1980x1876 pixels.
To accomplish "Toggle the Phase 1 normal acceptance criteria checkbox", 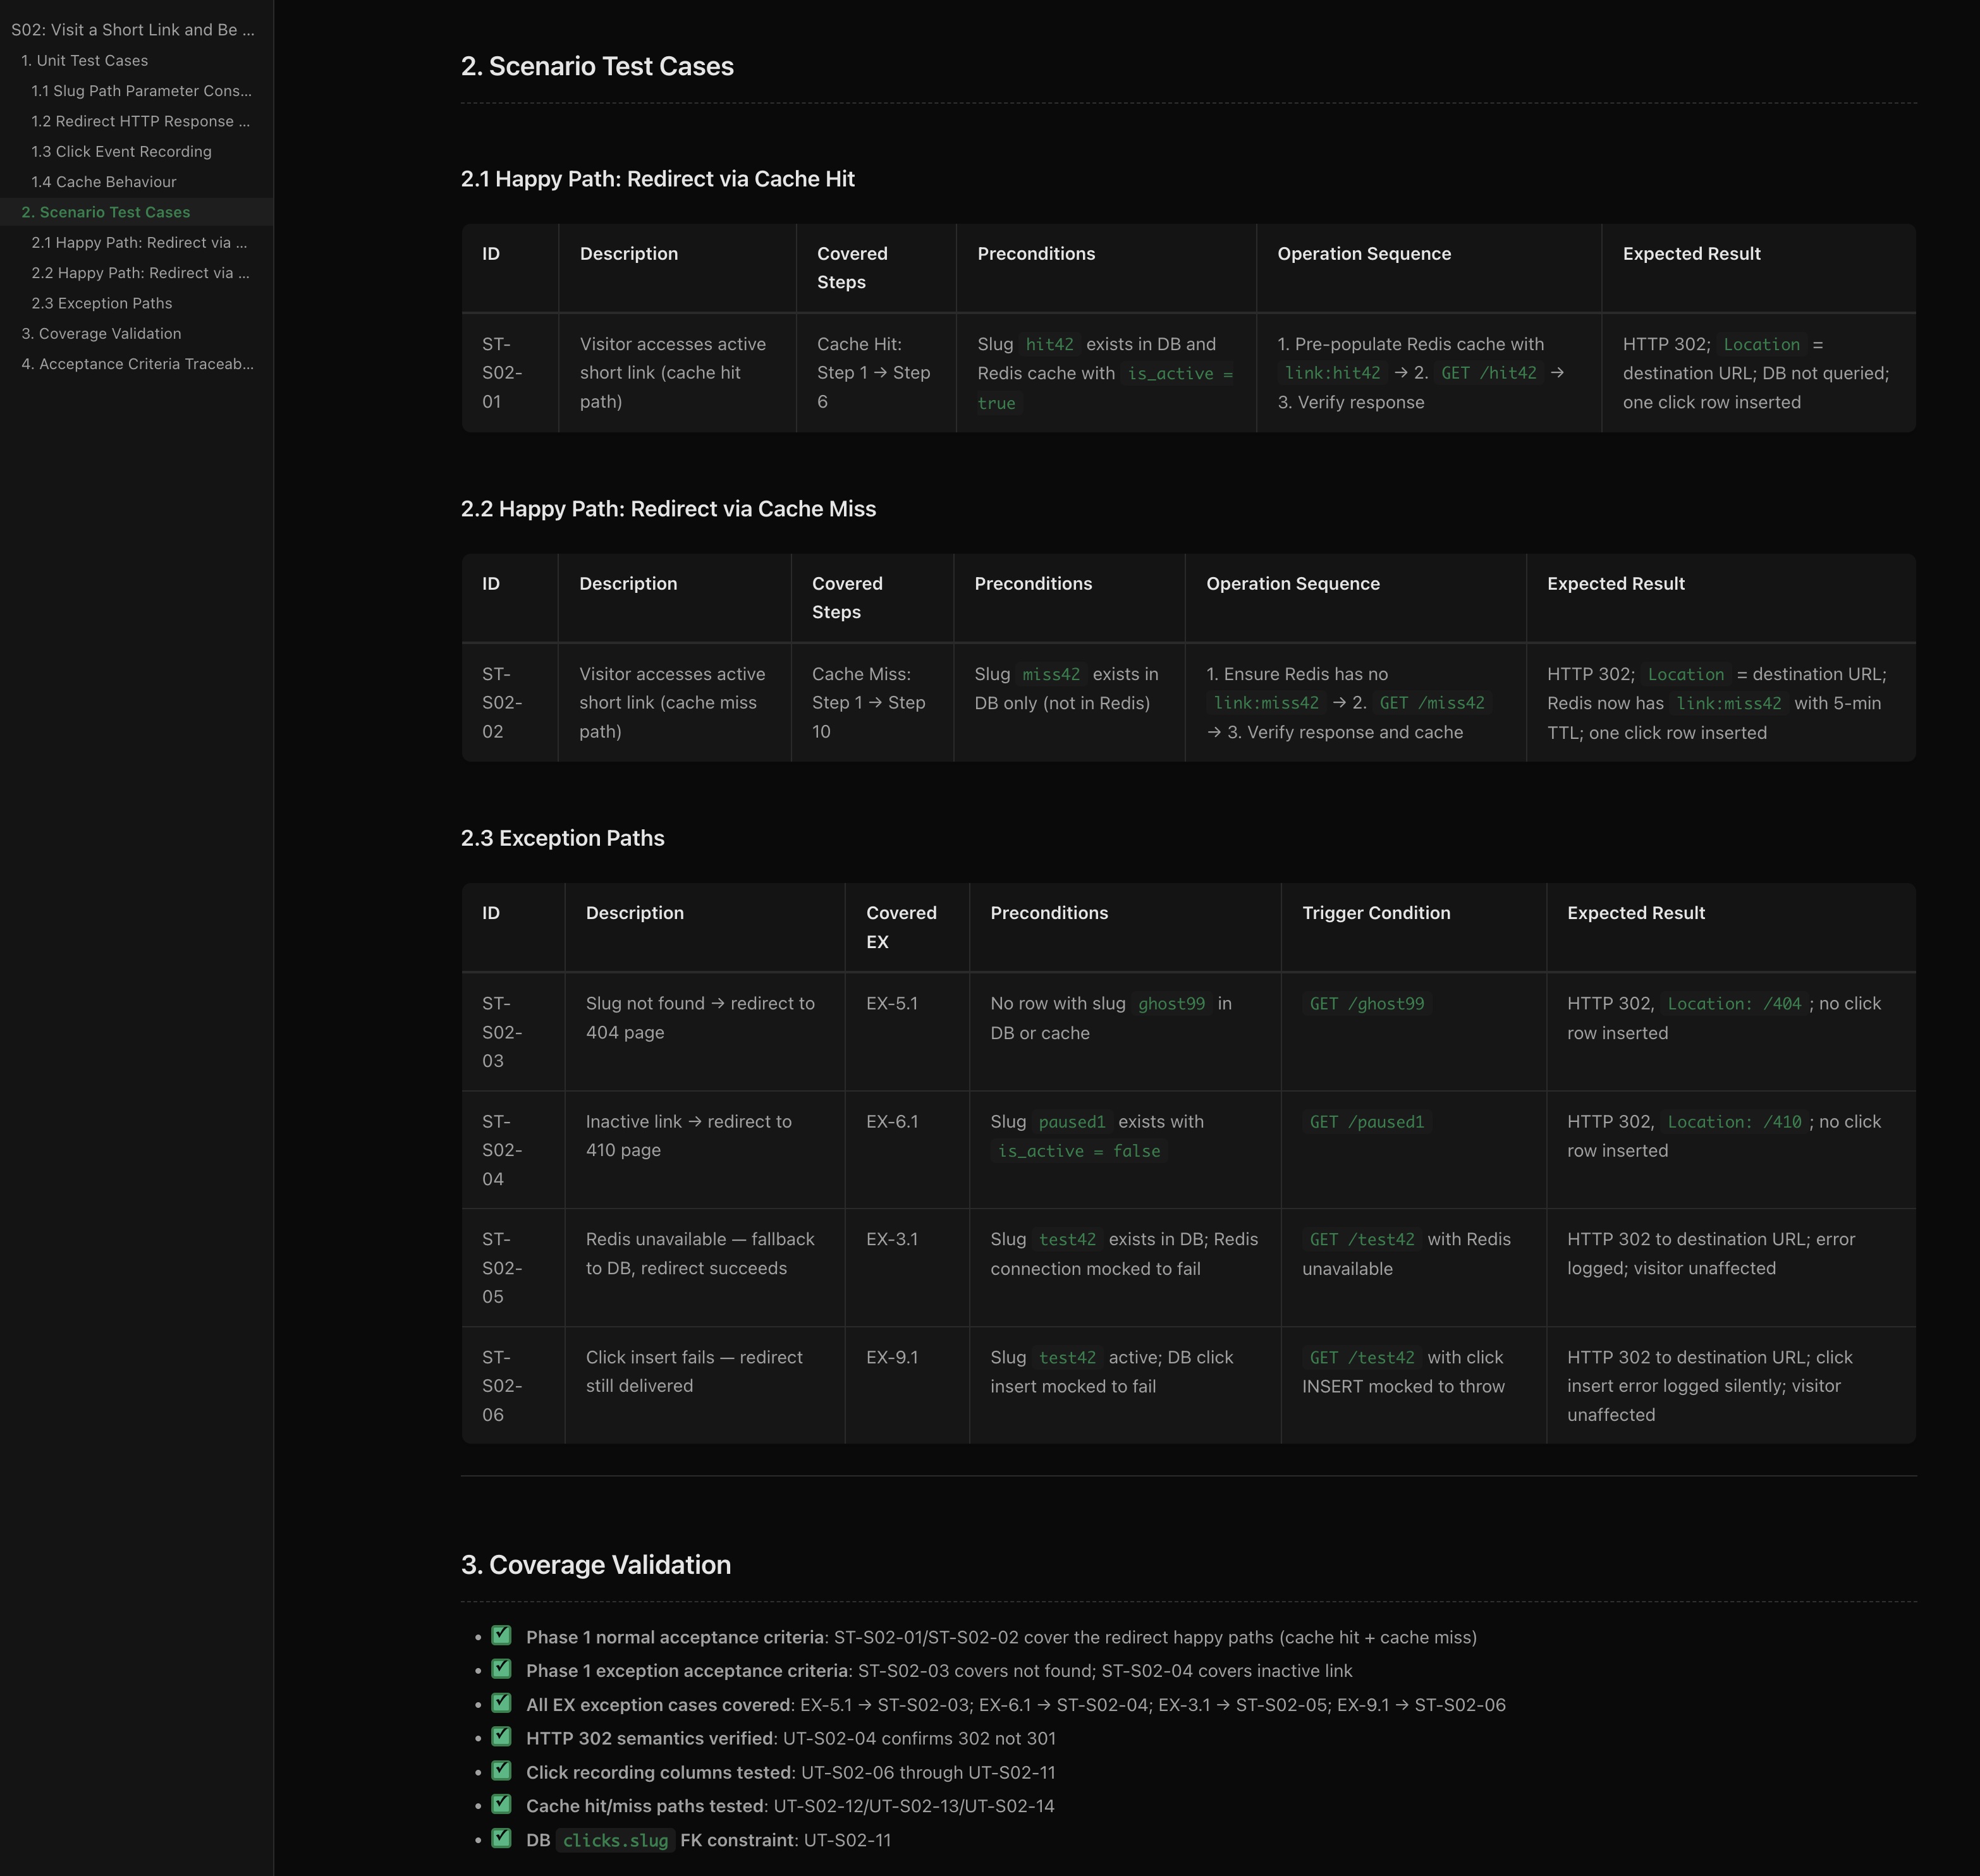I will [502, 1636].
